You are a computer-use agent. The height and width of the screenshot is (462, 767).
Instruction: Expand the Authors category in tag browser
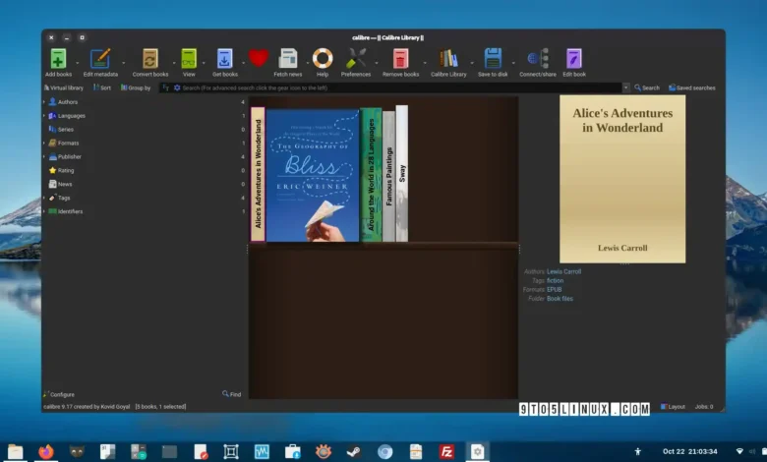44,101
